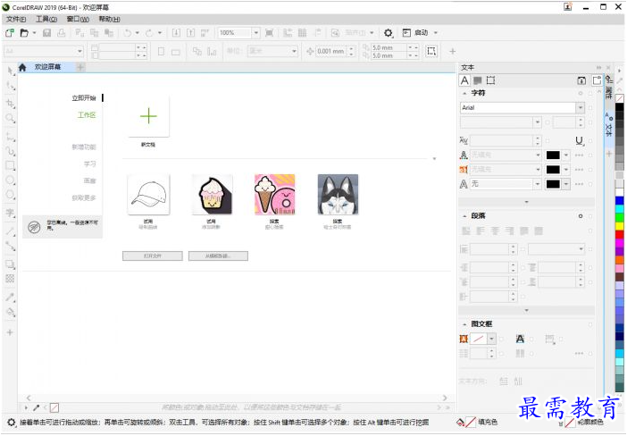627x436 pixels.
Task: Open the ice cream and donut thumbnail
Action: tap(275, 195)
